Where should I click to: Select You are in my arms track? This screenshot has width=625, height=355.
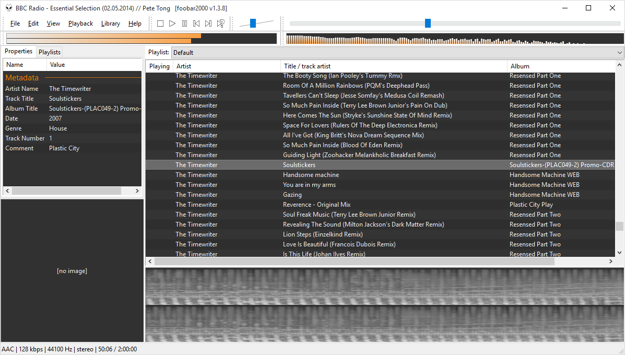pos(380,185)
